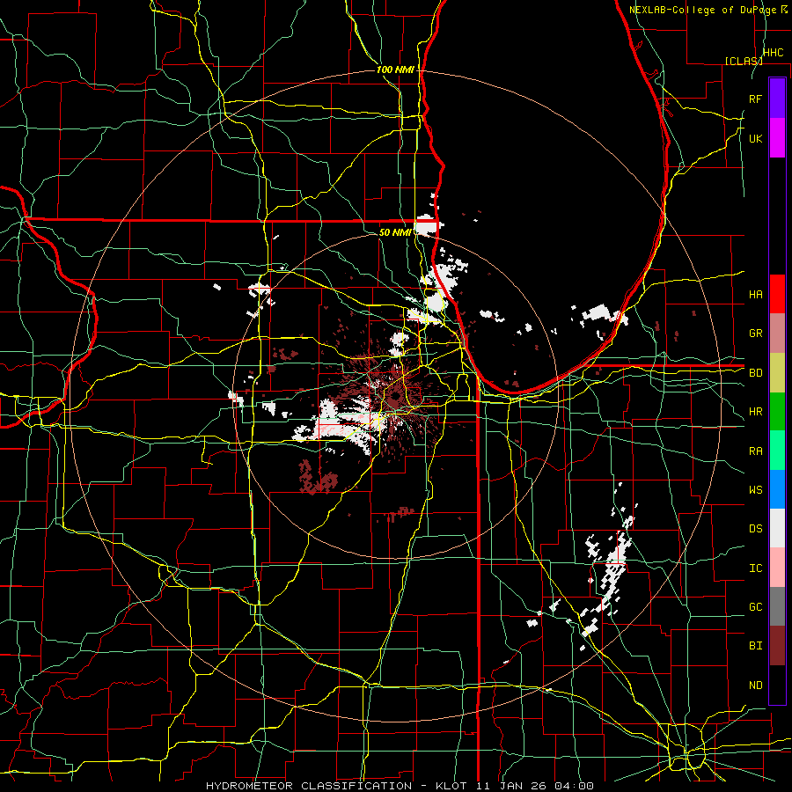Select the BD yellow legend swatch
The image size is (792, 792).
tap(777, 372)
